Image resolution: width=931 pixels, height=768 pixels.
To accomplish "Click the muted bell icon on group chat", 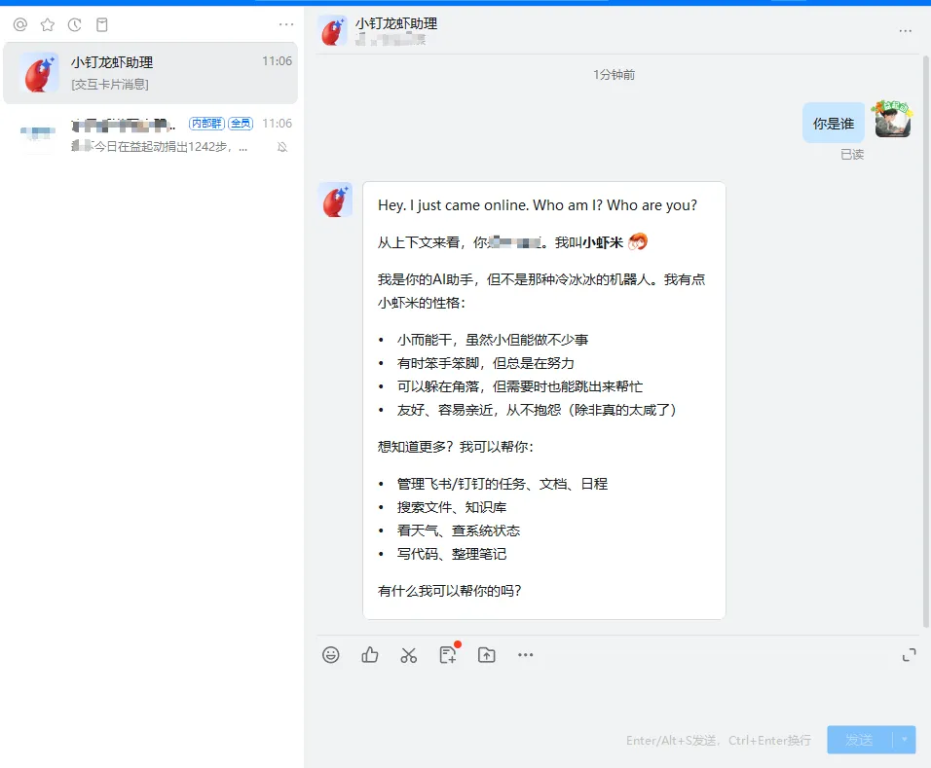I will pos(282,147).
